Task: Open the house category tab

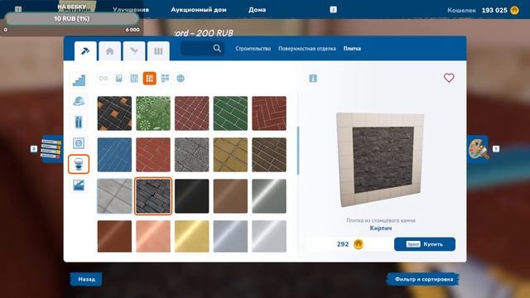Action: [110, 51]
